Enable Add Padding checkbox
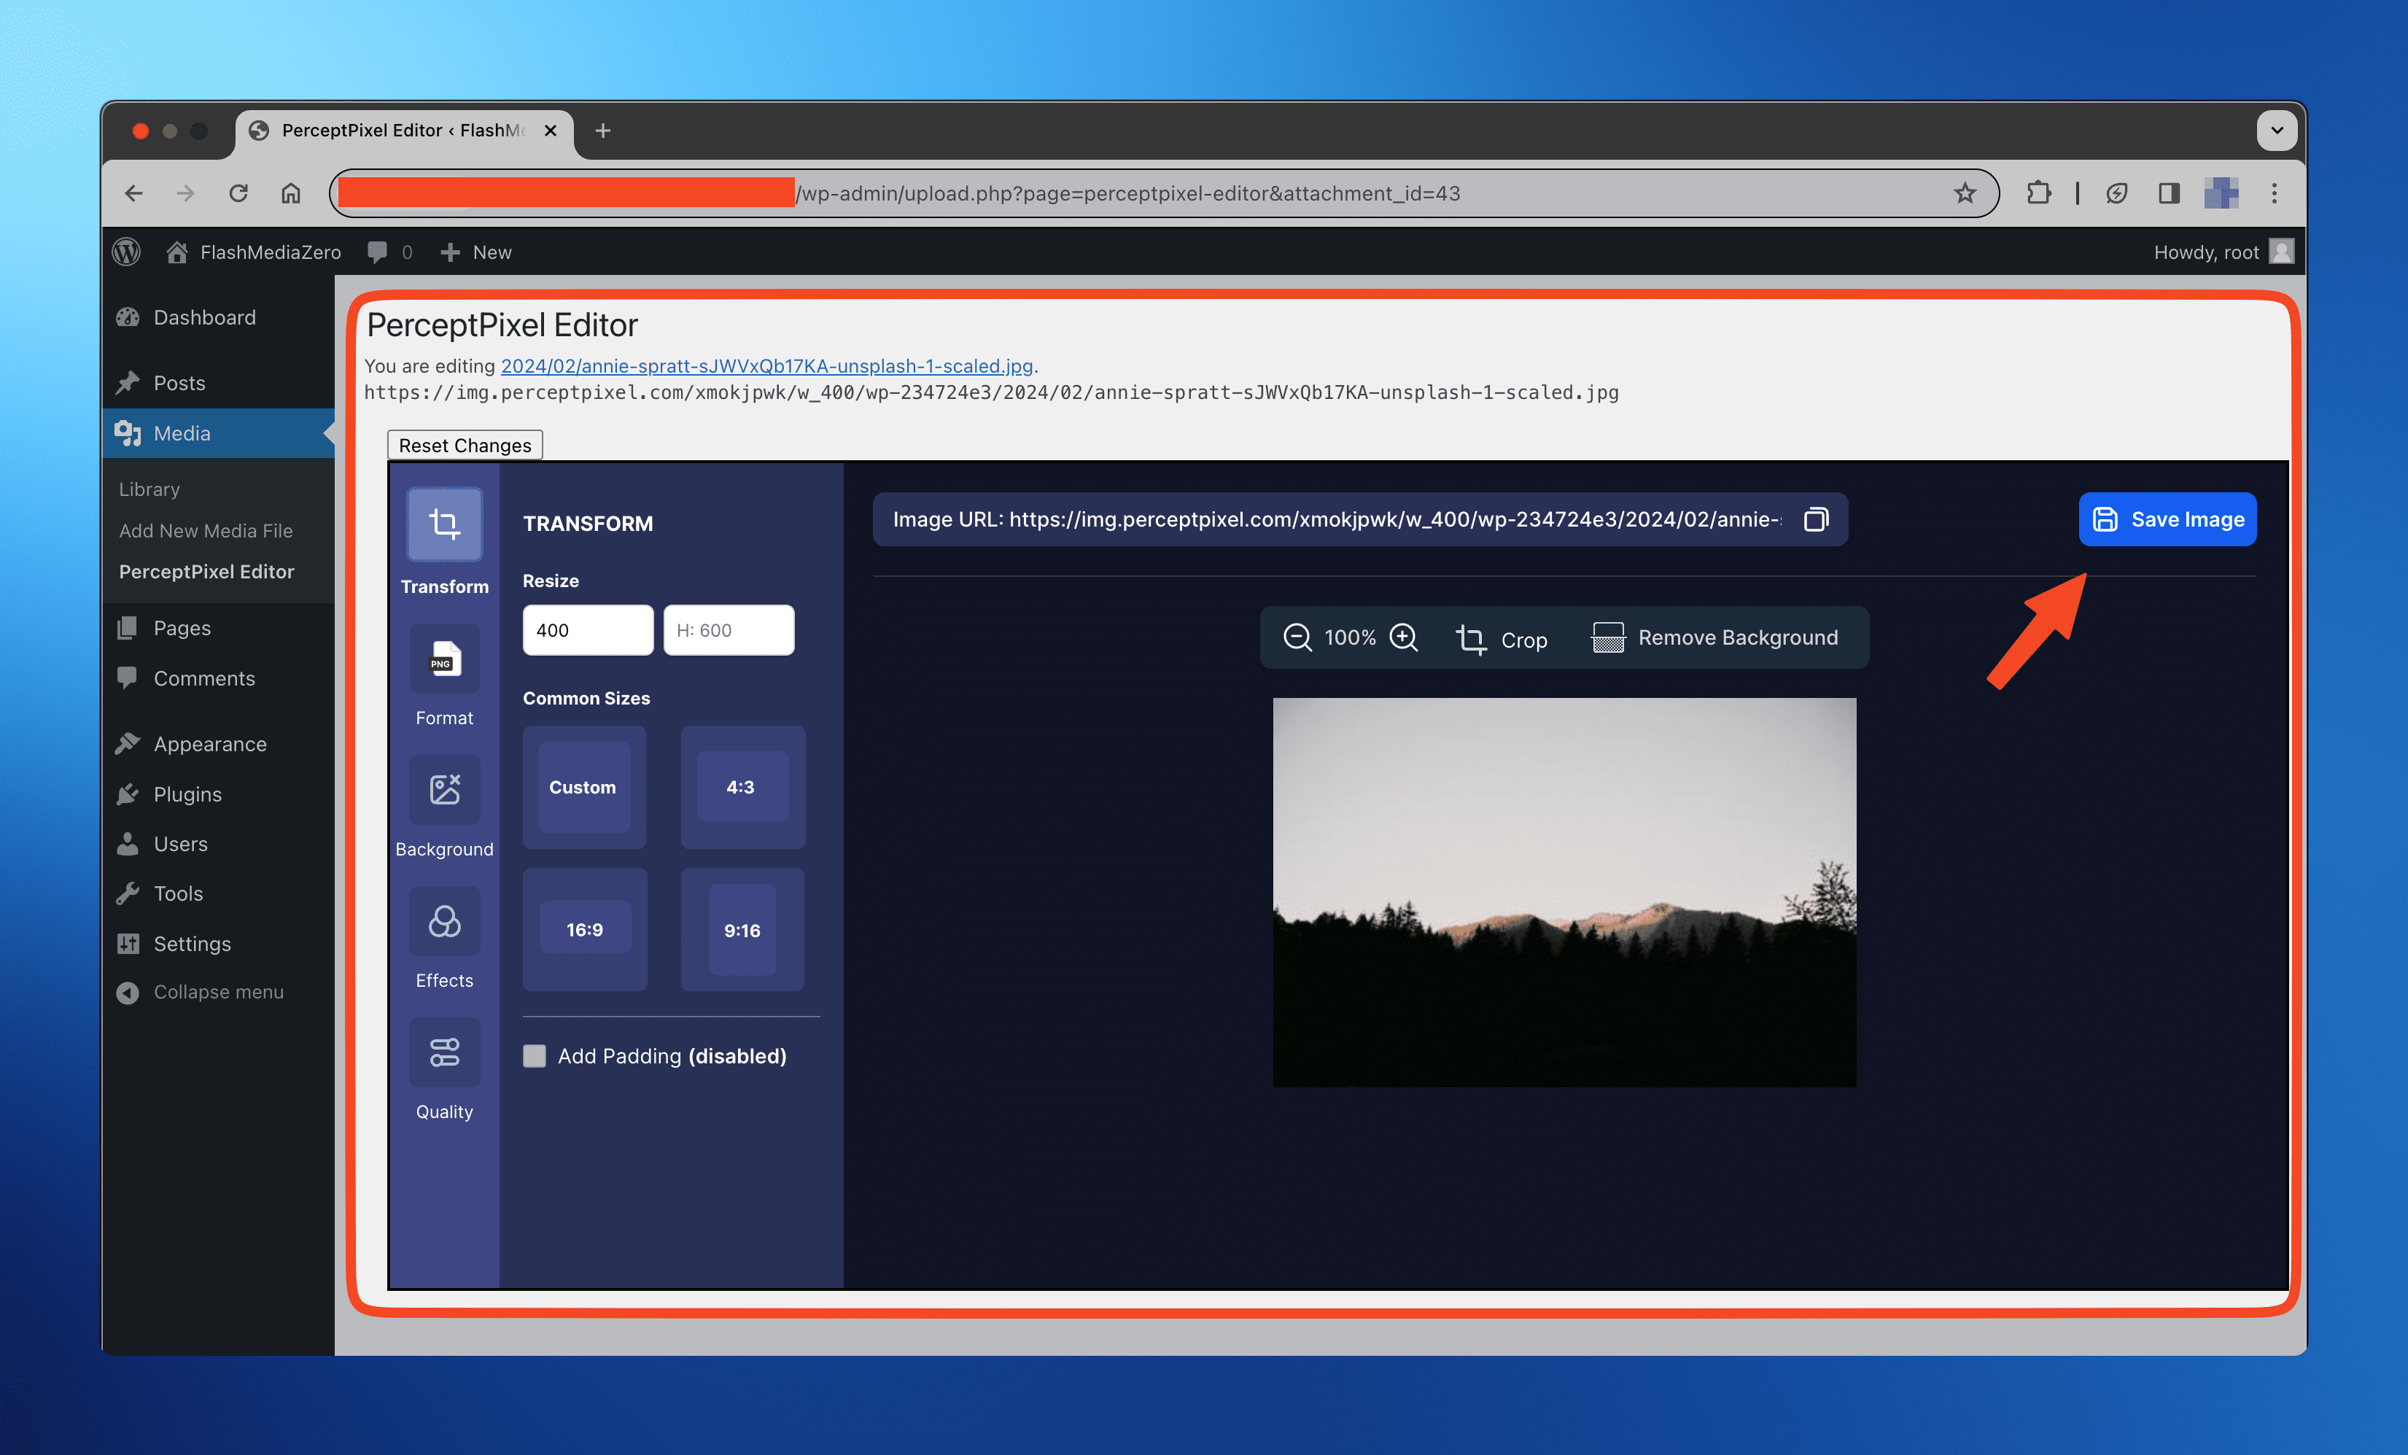This screenshot has height=1455, width=2408. pos(533,1056)
